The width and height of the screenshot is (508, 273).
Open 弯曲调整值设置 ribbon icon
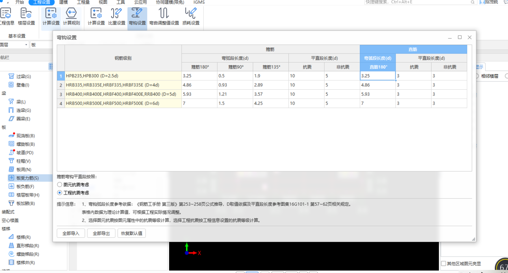[164, 13]
